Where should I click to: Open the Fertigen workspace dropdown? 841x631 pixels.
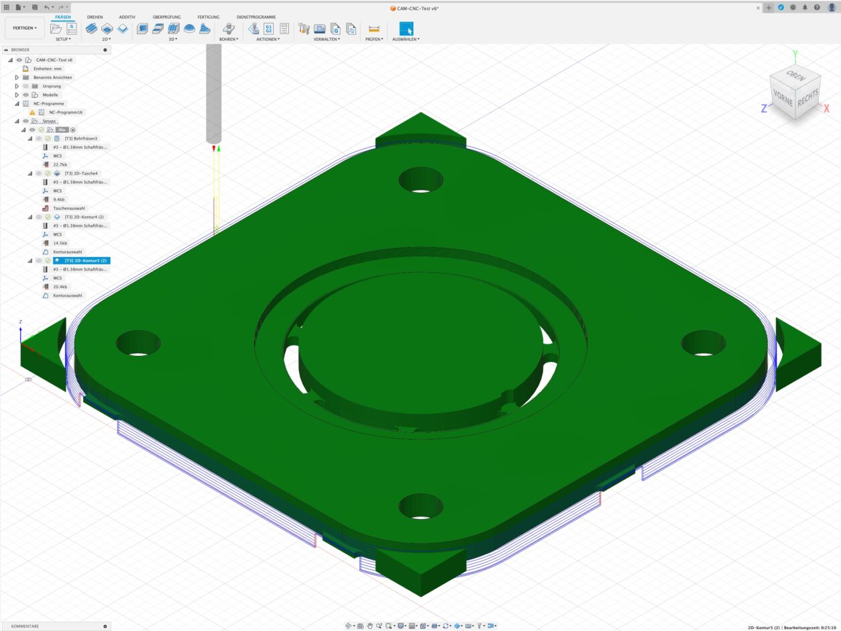pyautogui.click(x=25, y=28)
